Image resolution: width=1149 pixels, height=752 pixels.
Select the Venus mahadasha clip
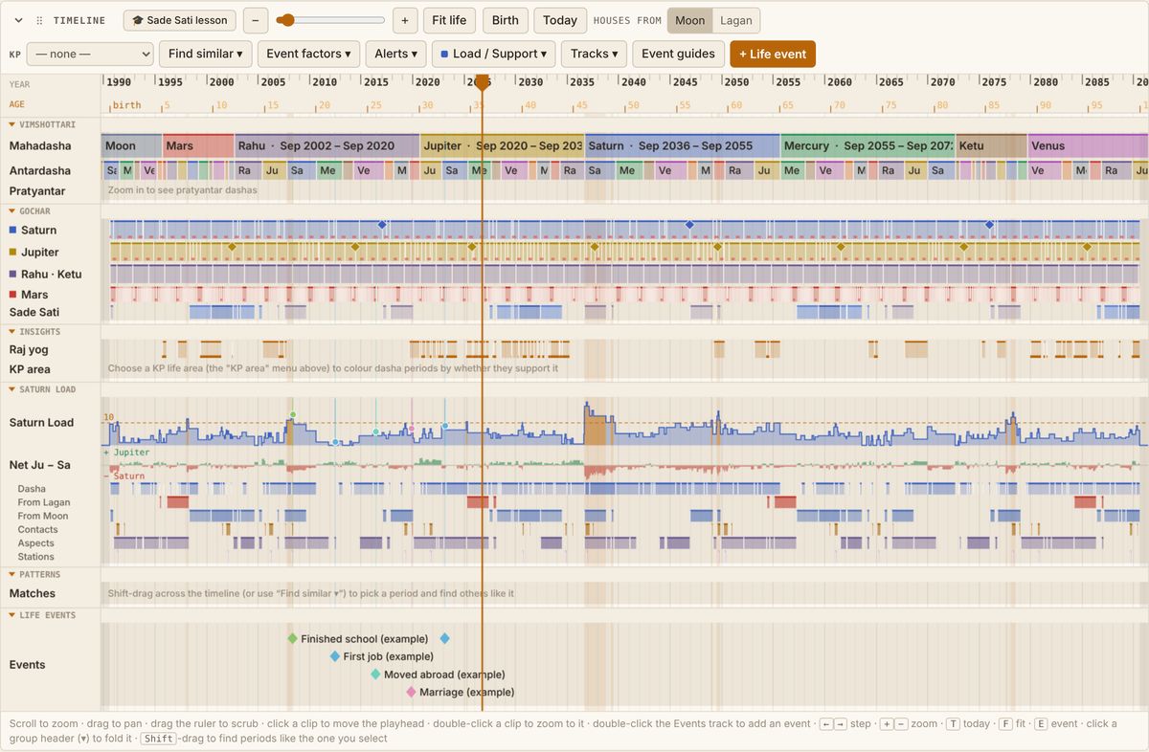[x=1088, y=146]
